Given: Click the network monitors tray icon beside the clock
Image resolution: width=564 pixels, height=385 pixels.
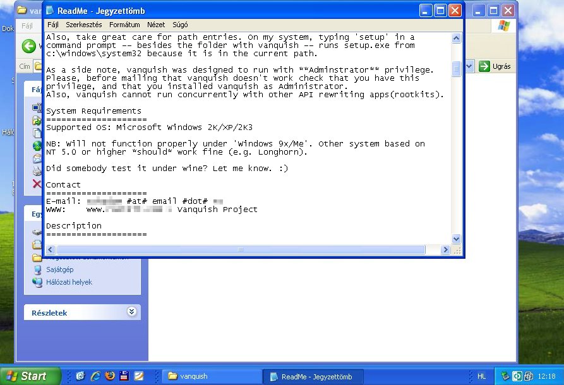Looking at the screenshot, I should (x=529, y=376).
